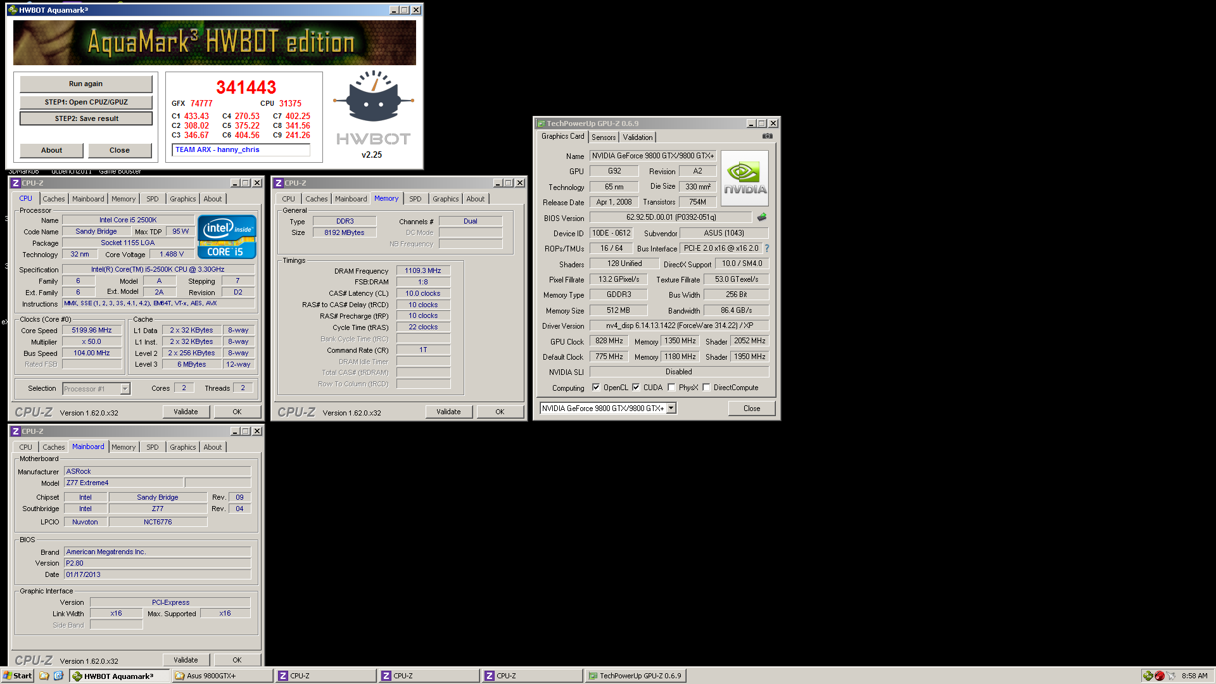The width and height of the screenshot is (1216, 684).
Task: Click the GPU-Z camera screenshot icon
Action: click(x=767, y=136)
